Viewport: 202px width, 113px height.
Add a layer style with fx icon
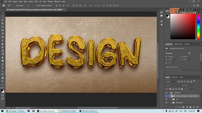coord(180,107)
